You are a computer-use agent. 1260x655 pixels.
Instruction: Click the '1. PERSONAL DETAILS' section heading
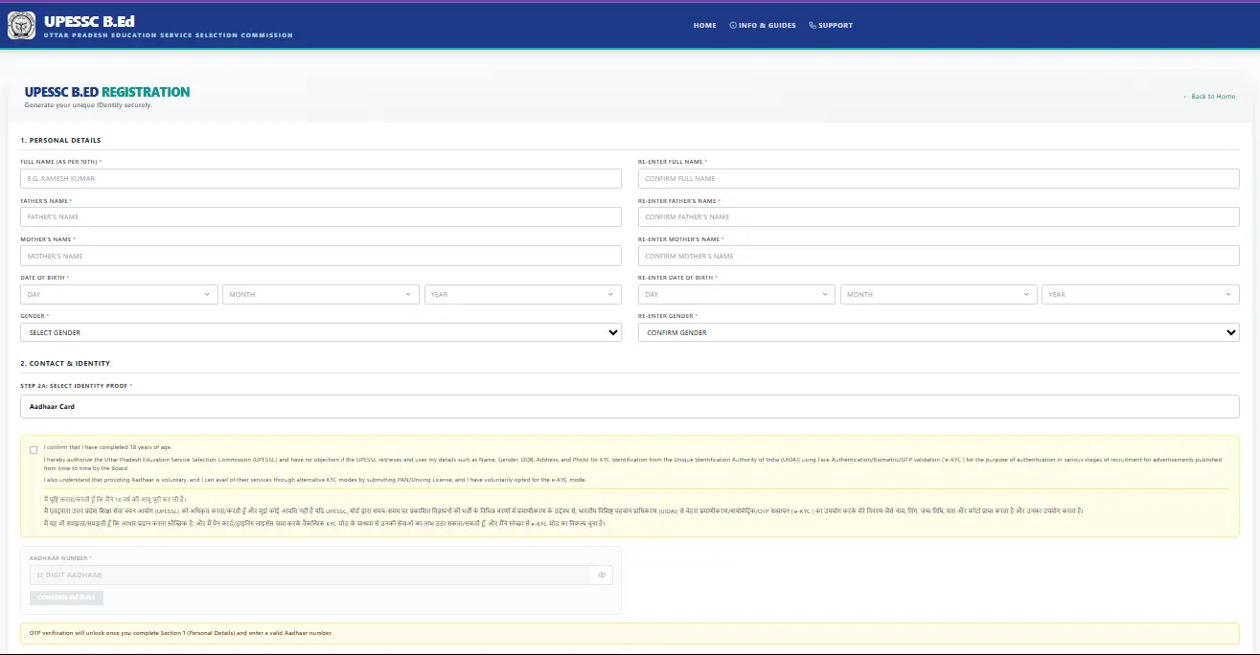[60, 141]
